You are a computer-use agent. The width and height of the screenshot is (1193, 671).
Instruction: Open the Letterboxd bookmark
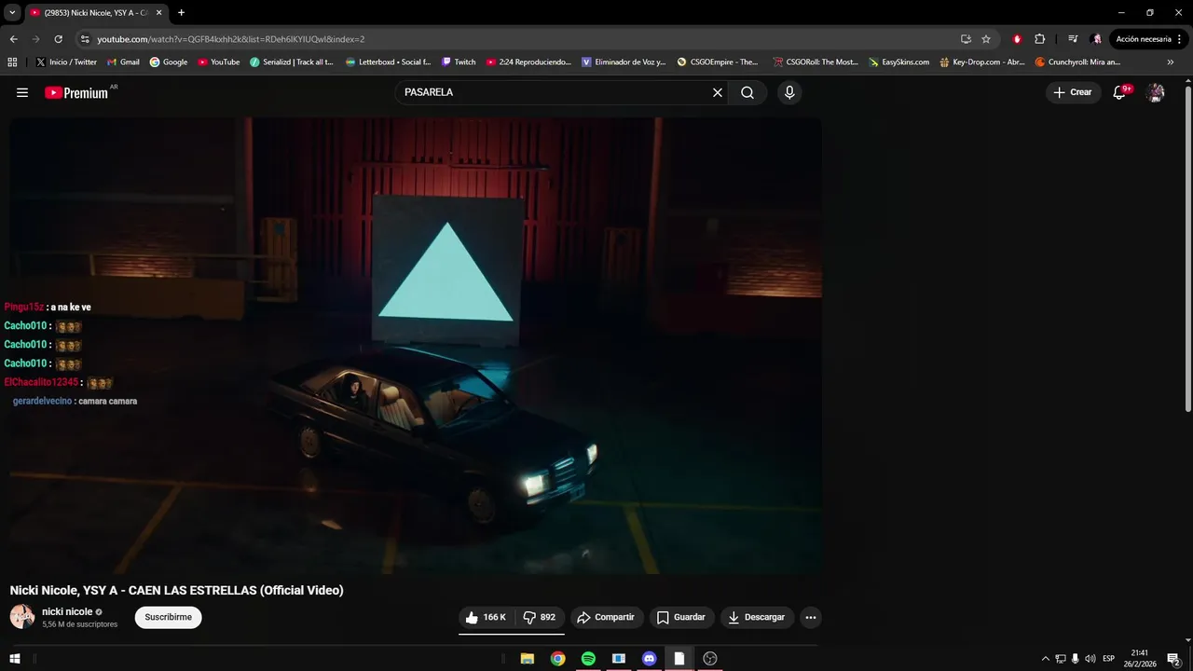[x=388, y=62]
